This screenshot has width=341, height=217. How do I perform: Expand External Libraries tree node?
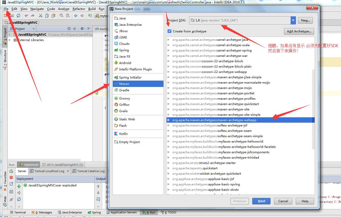(x=10, y=40)
